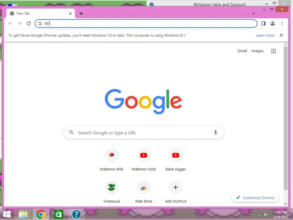Image resolution: width=293 pixels, height=220 pixels.
Task: Open the Pokémon Gold YouTube shortcut
Action: click(x=144, y=160)
